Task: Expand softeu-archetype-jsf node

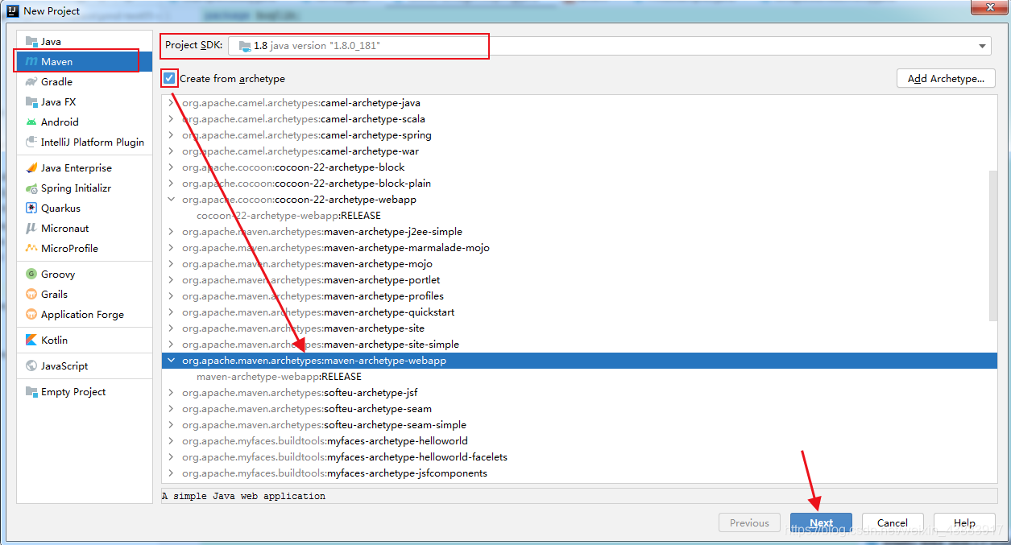Action: tap(171, 392)
